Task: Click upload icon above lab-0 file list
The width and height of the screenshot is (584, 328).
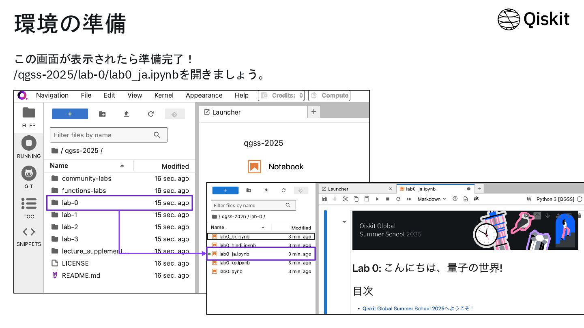Action: 266,190
